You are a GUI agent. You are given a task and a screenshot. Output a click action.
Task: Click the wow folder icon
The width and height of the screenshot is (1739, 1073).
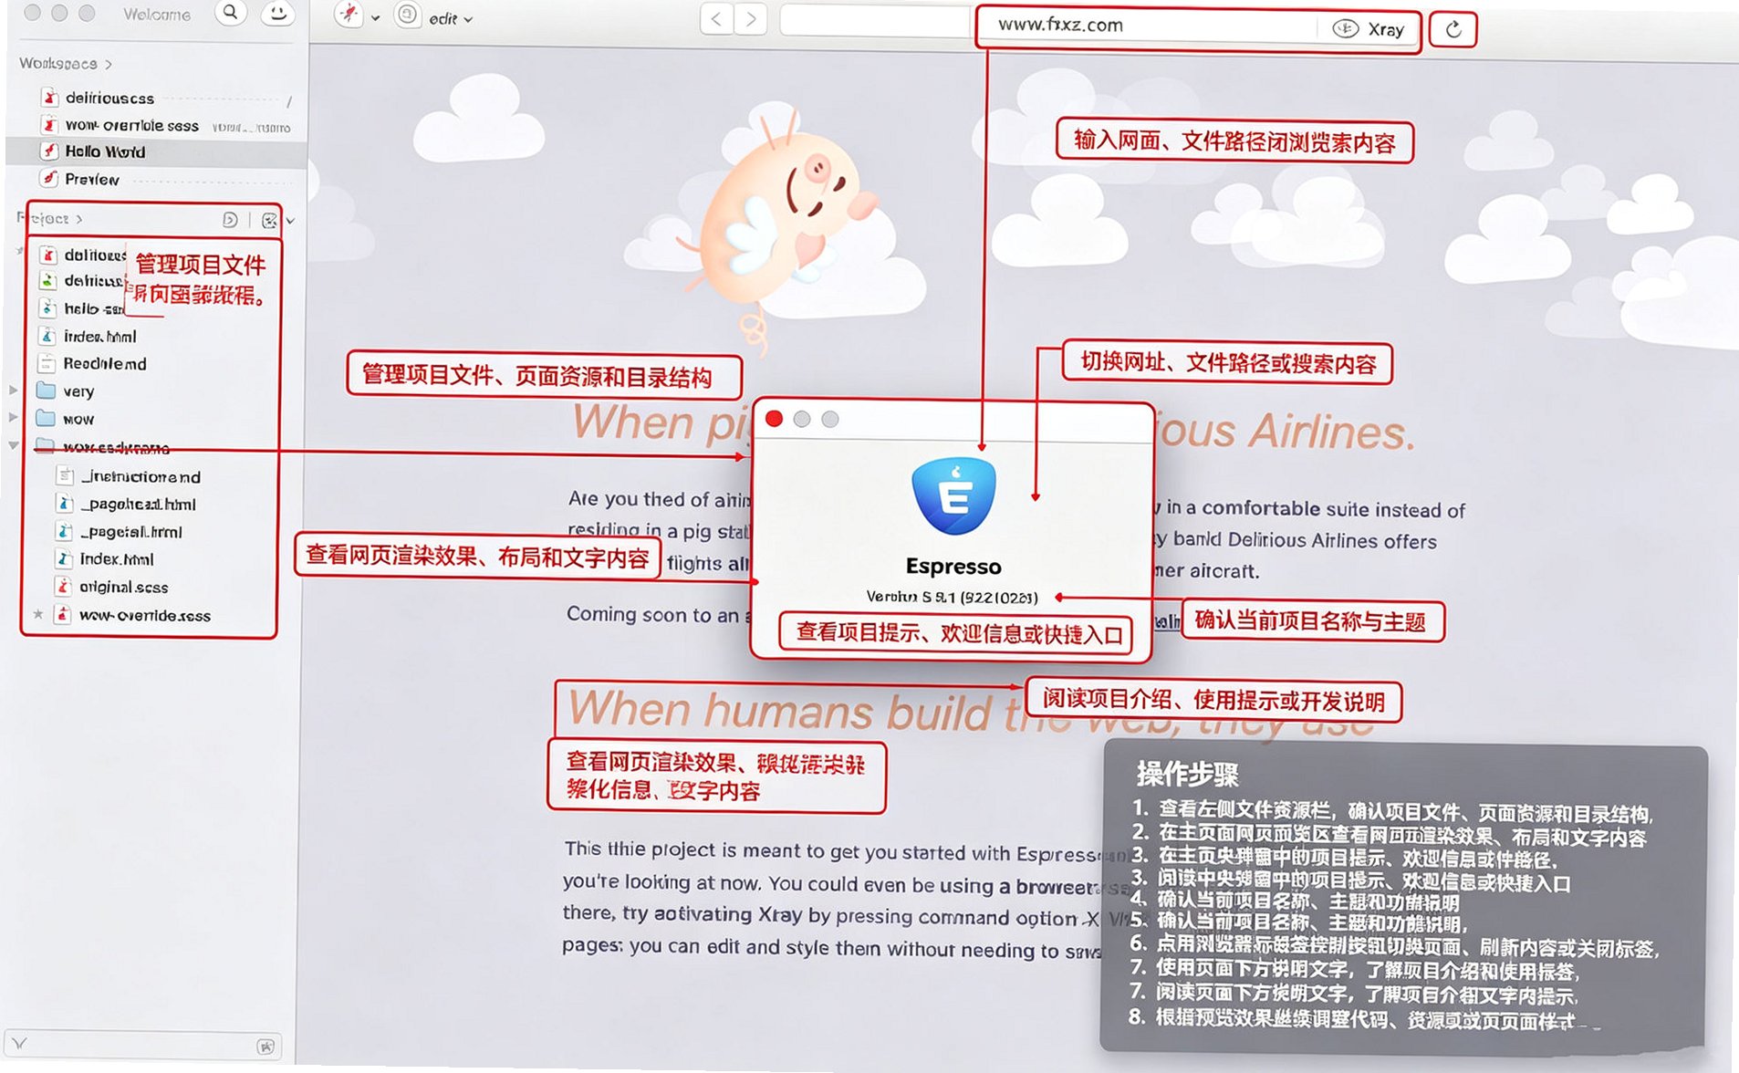pyautogui.click(x=46, y=418)
